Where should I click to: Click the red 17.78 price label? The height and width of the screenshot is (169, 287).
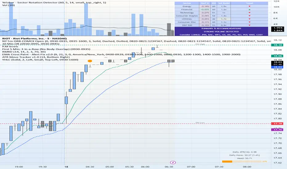(x=278, y=124)
